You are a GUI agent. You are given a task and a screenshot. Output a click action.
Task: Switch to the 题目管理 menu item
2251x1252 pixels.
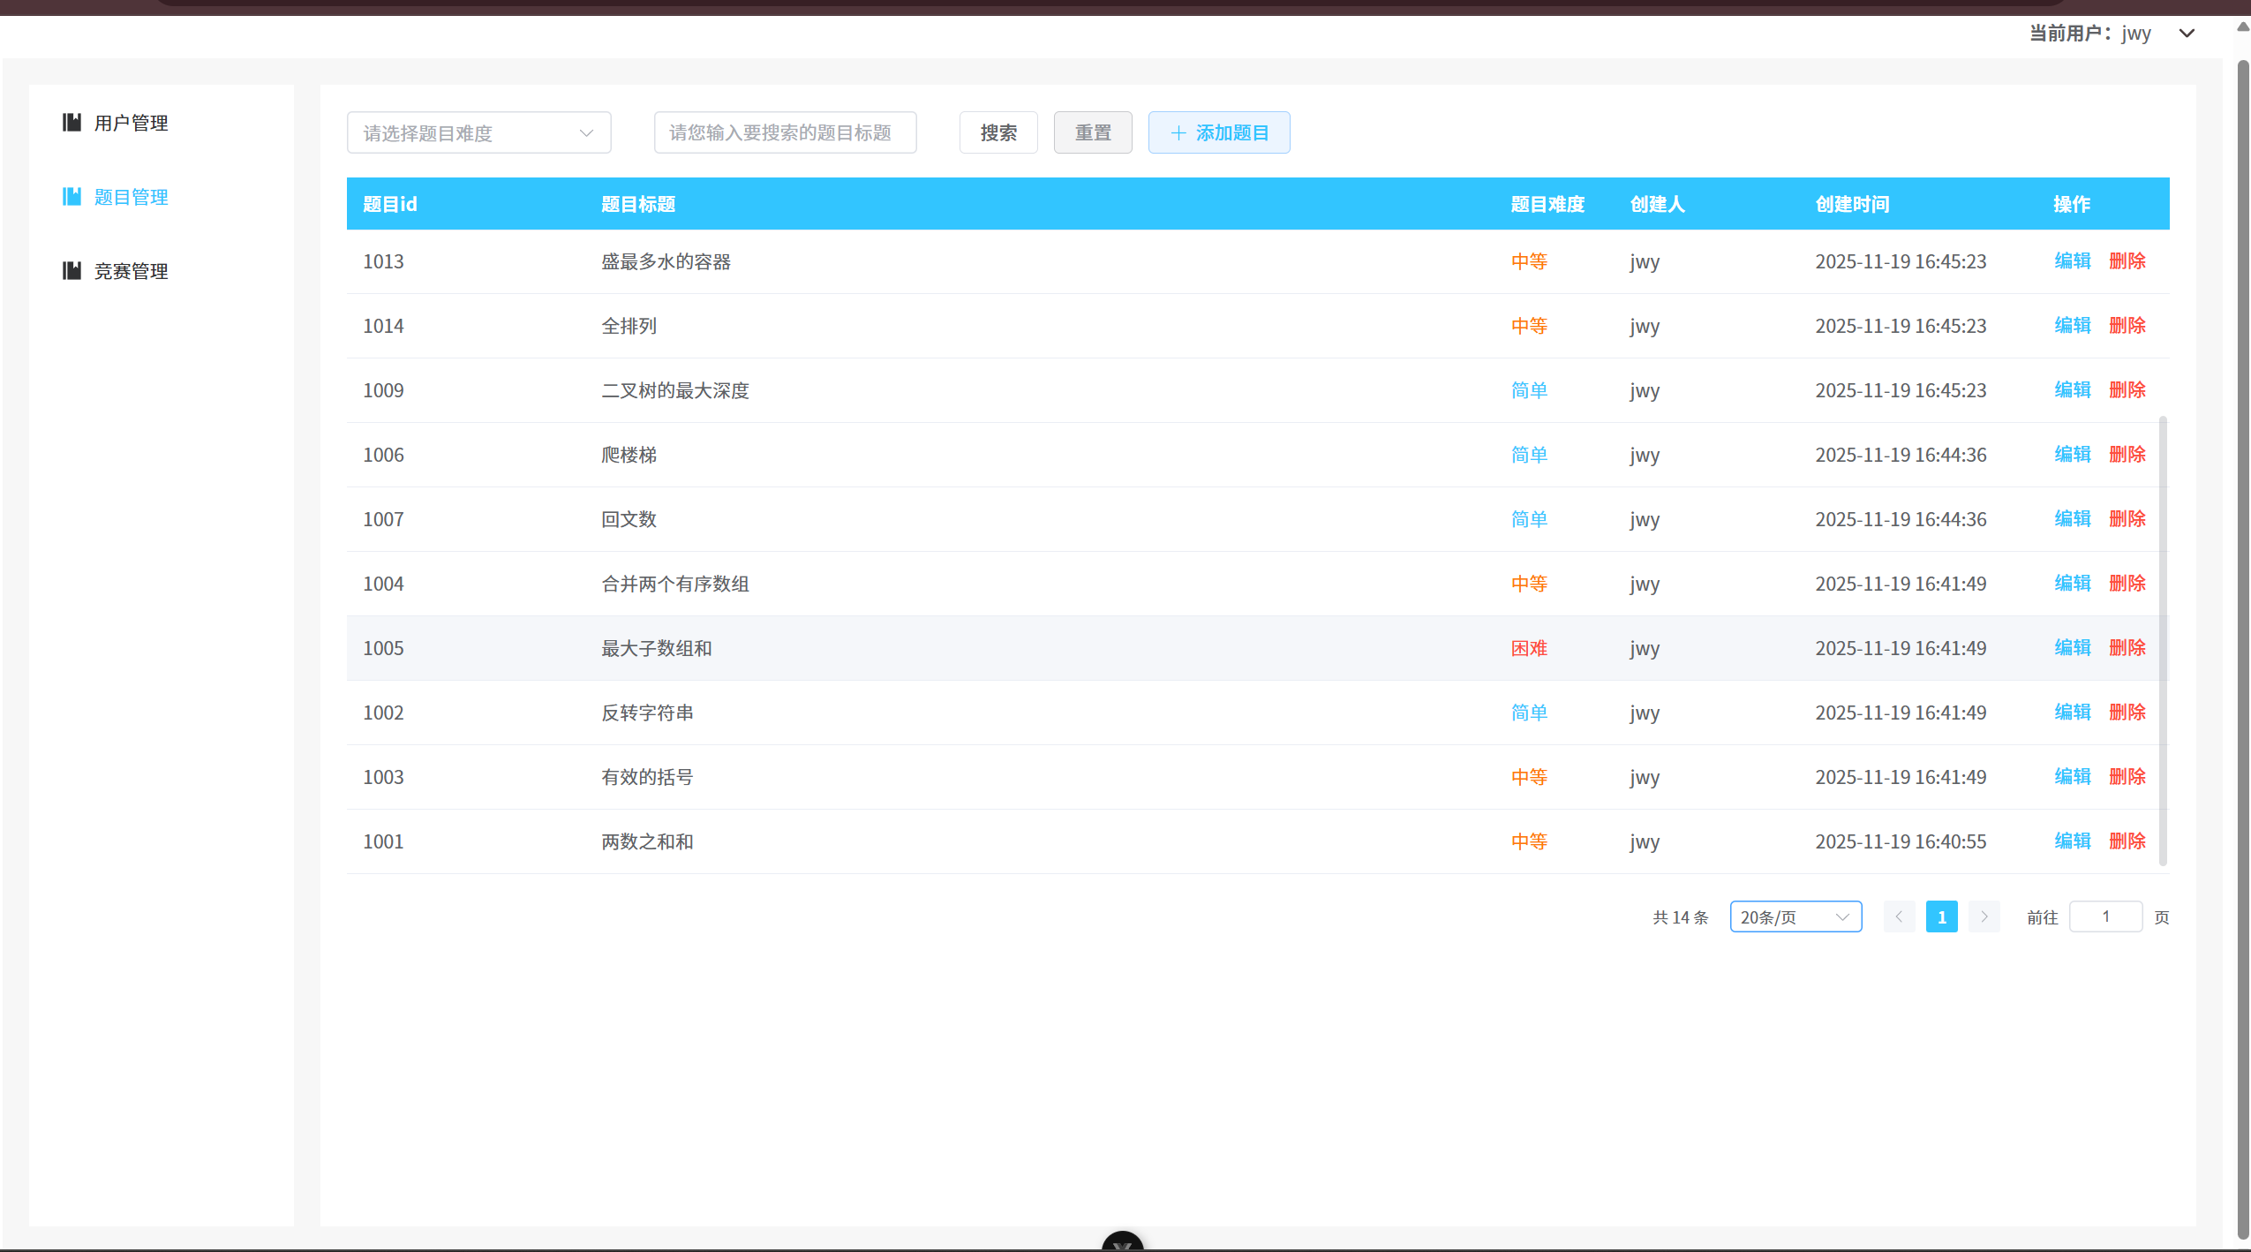click(x=132, y=196)
